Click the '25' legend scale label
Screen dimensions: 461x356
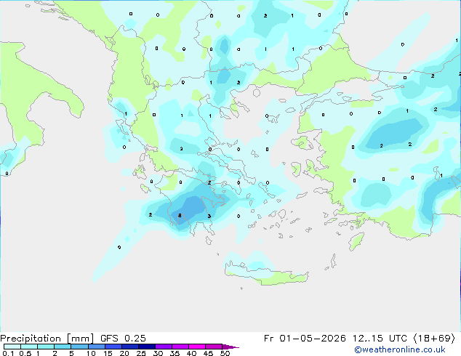click(141, 353)
